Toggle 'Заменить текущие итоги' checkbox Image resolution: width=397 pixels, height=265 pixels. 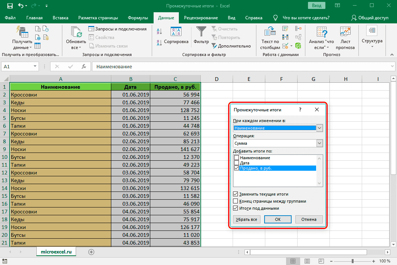(236, 194)
